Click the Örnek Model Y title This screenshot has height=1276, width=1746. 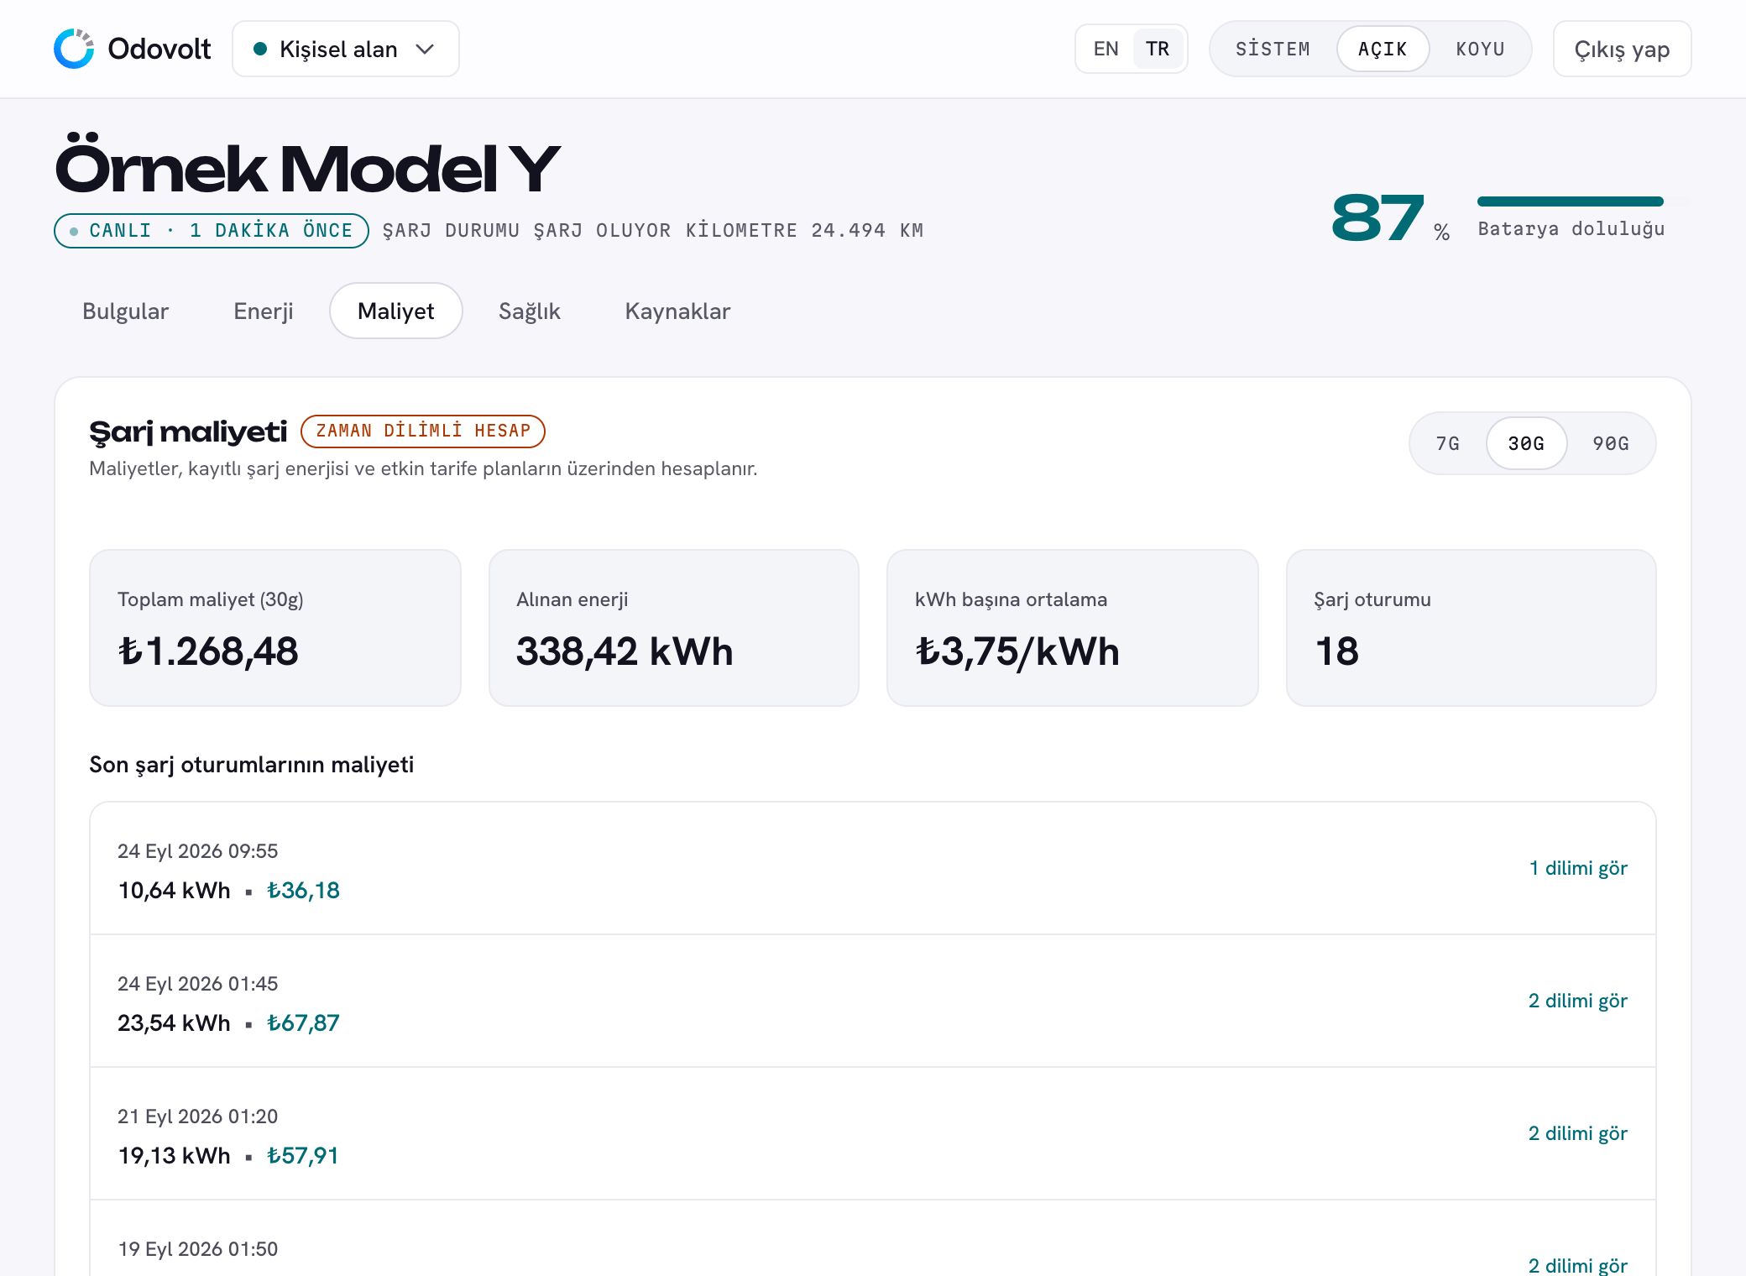pyautogui.click(x=307, y=165)
